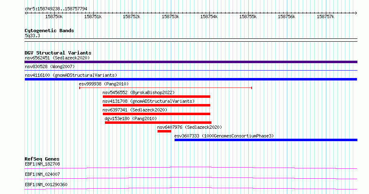Click the chr5:158749238..158757794 region label
This screenshot has width=369, height=194.
coord(56,9)
